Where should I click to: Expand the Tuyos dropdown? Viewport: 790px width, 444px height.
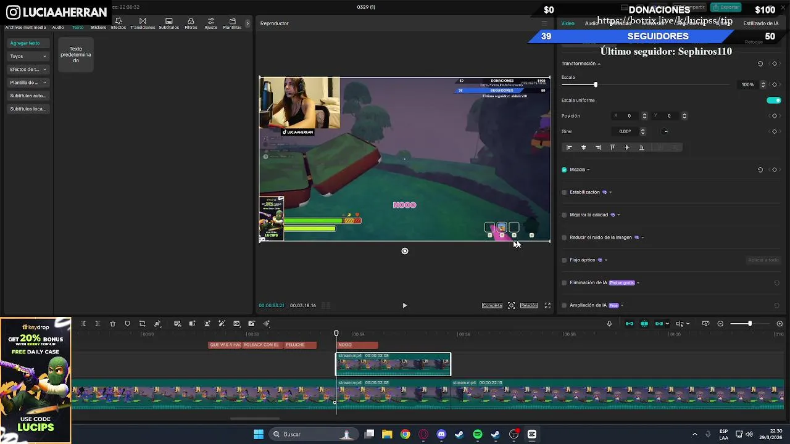(28, 56)
